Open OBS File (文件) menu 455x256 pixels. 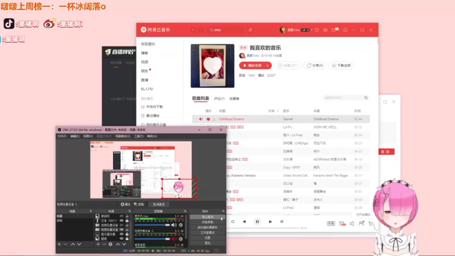(62, 136)
